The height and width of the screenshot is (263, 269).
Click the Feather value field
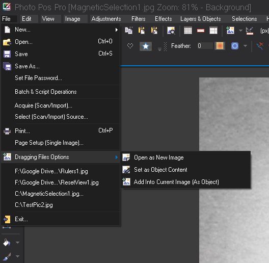pyautogui.click(x=204, y=46)
